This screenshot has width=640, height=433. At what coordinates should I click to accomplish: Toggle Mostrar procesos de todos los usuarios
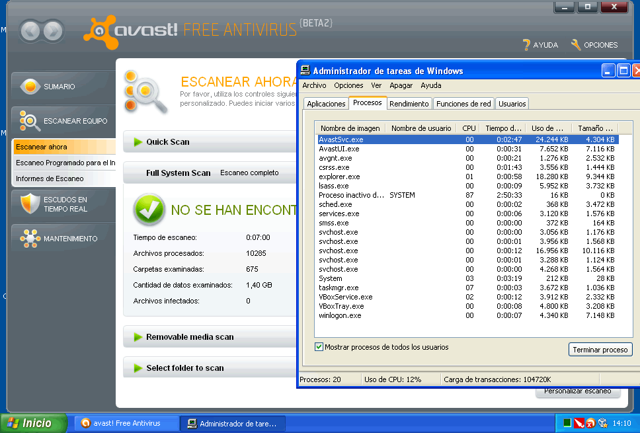click(x=319, y=347)
